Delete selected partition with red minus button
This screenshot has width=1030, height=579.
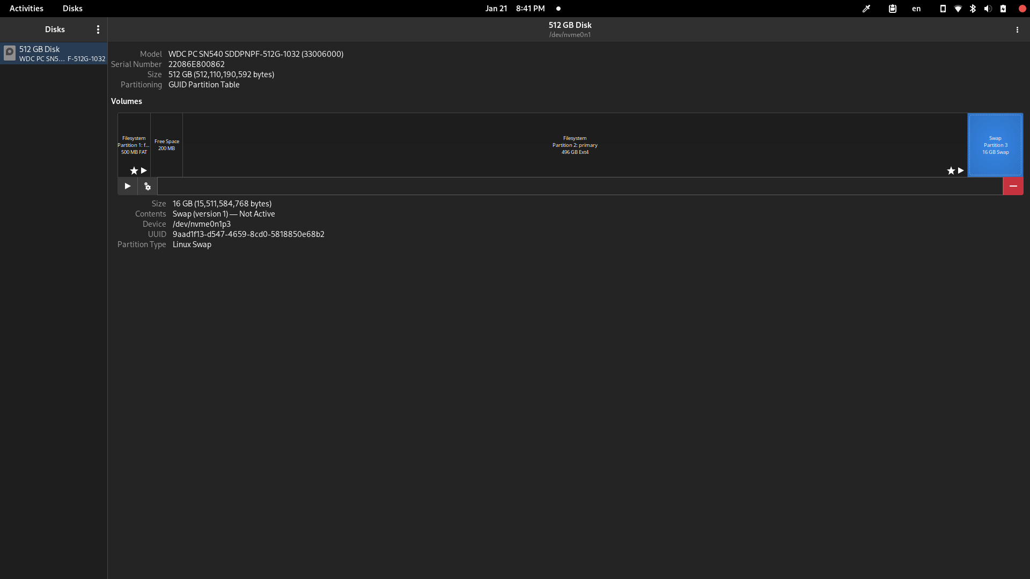(1013, 186)
